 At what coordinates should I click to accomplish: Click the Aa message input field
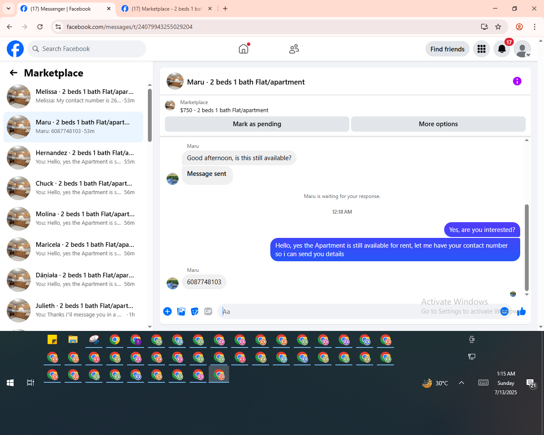pos(359,311)
